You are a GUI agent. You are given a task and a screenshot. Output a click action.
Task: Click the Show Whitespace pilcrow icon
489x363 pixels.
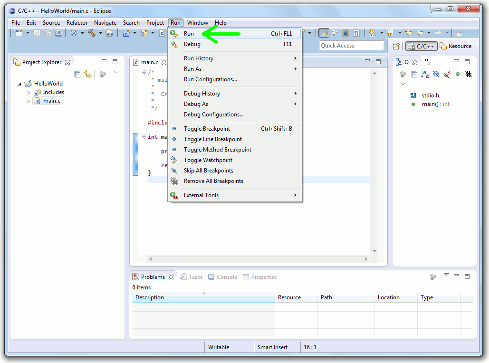[356, 33]
